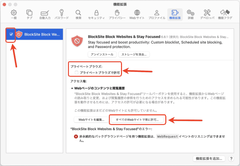
Task: Select the 機能拡張 (Extensions) puzzle icon
Action: point(175,15)
